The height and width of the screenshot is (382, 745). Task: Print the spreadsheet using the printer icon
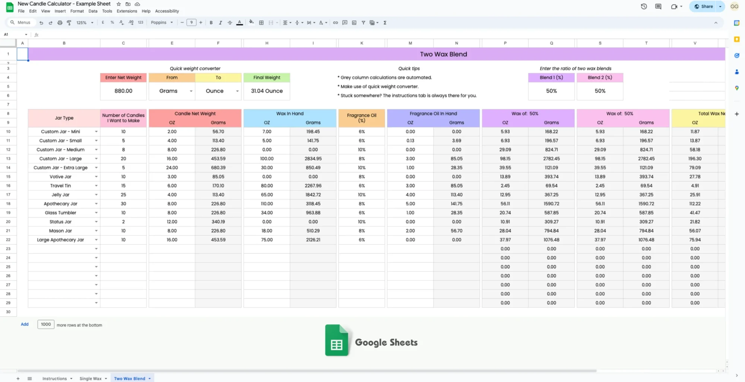(x=60, y=23)
